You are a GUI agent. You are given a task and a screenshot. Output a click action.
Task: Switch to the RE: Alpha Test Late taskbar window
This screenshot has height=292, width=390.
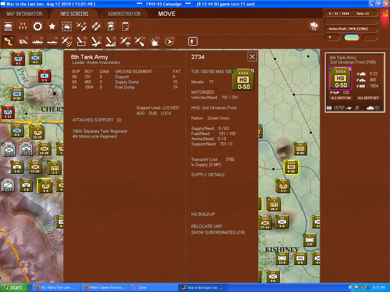point(57,287)
